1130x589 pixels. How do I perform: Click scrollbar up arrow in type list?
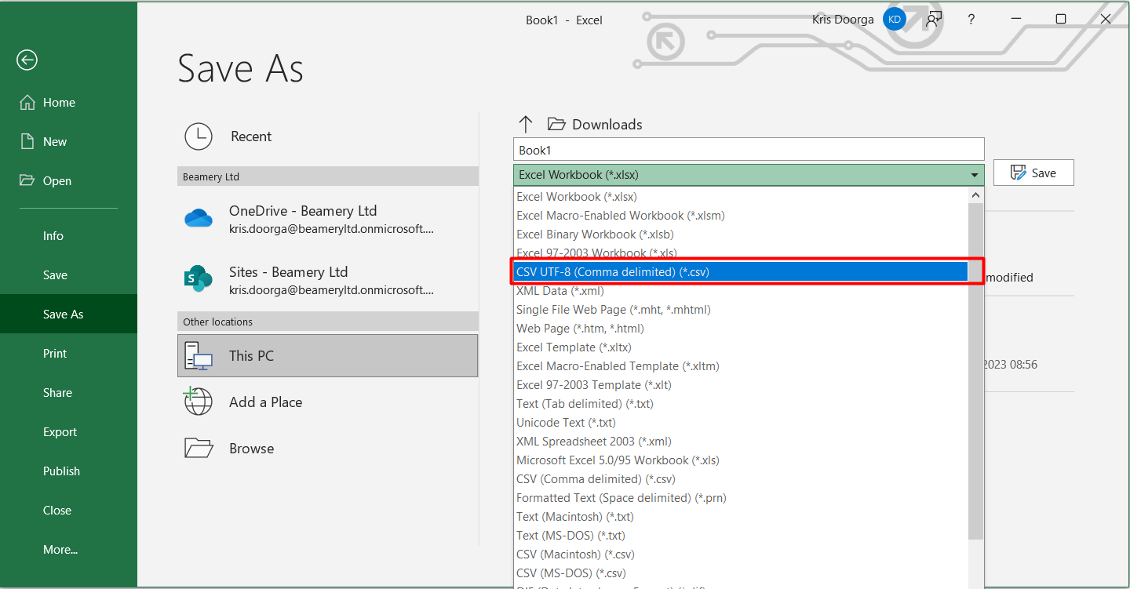pyautogui.click(x=976, y=195)
